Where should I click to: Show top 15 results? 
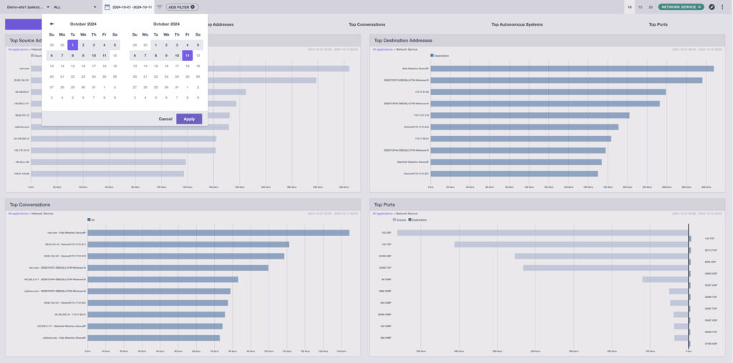640,6
